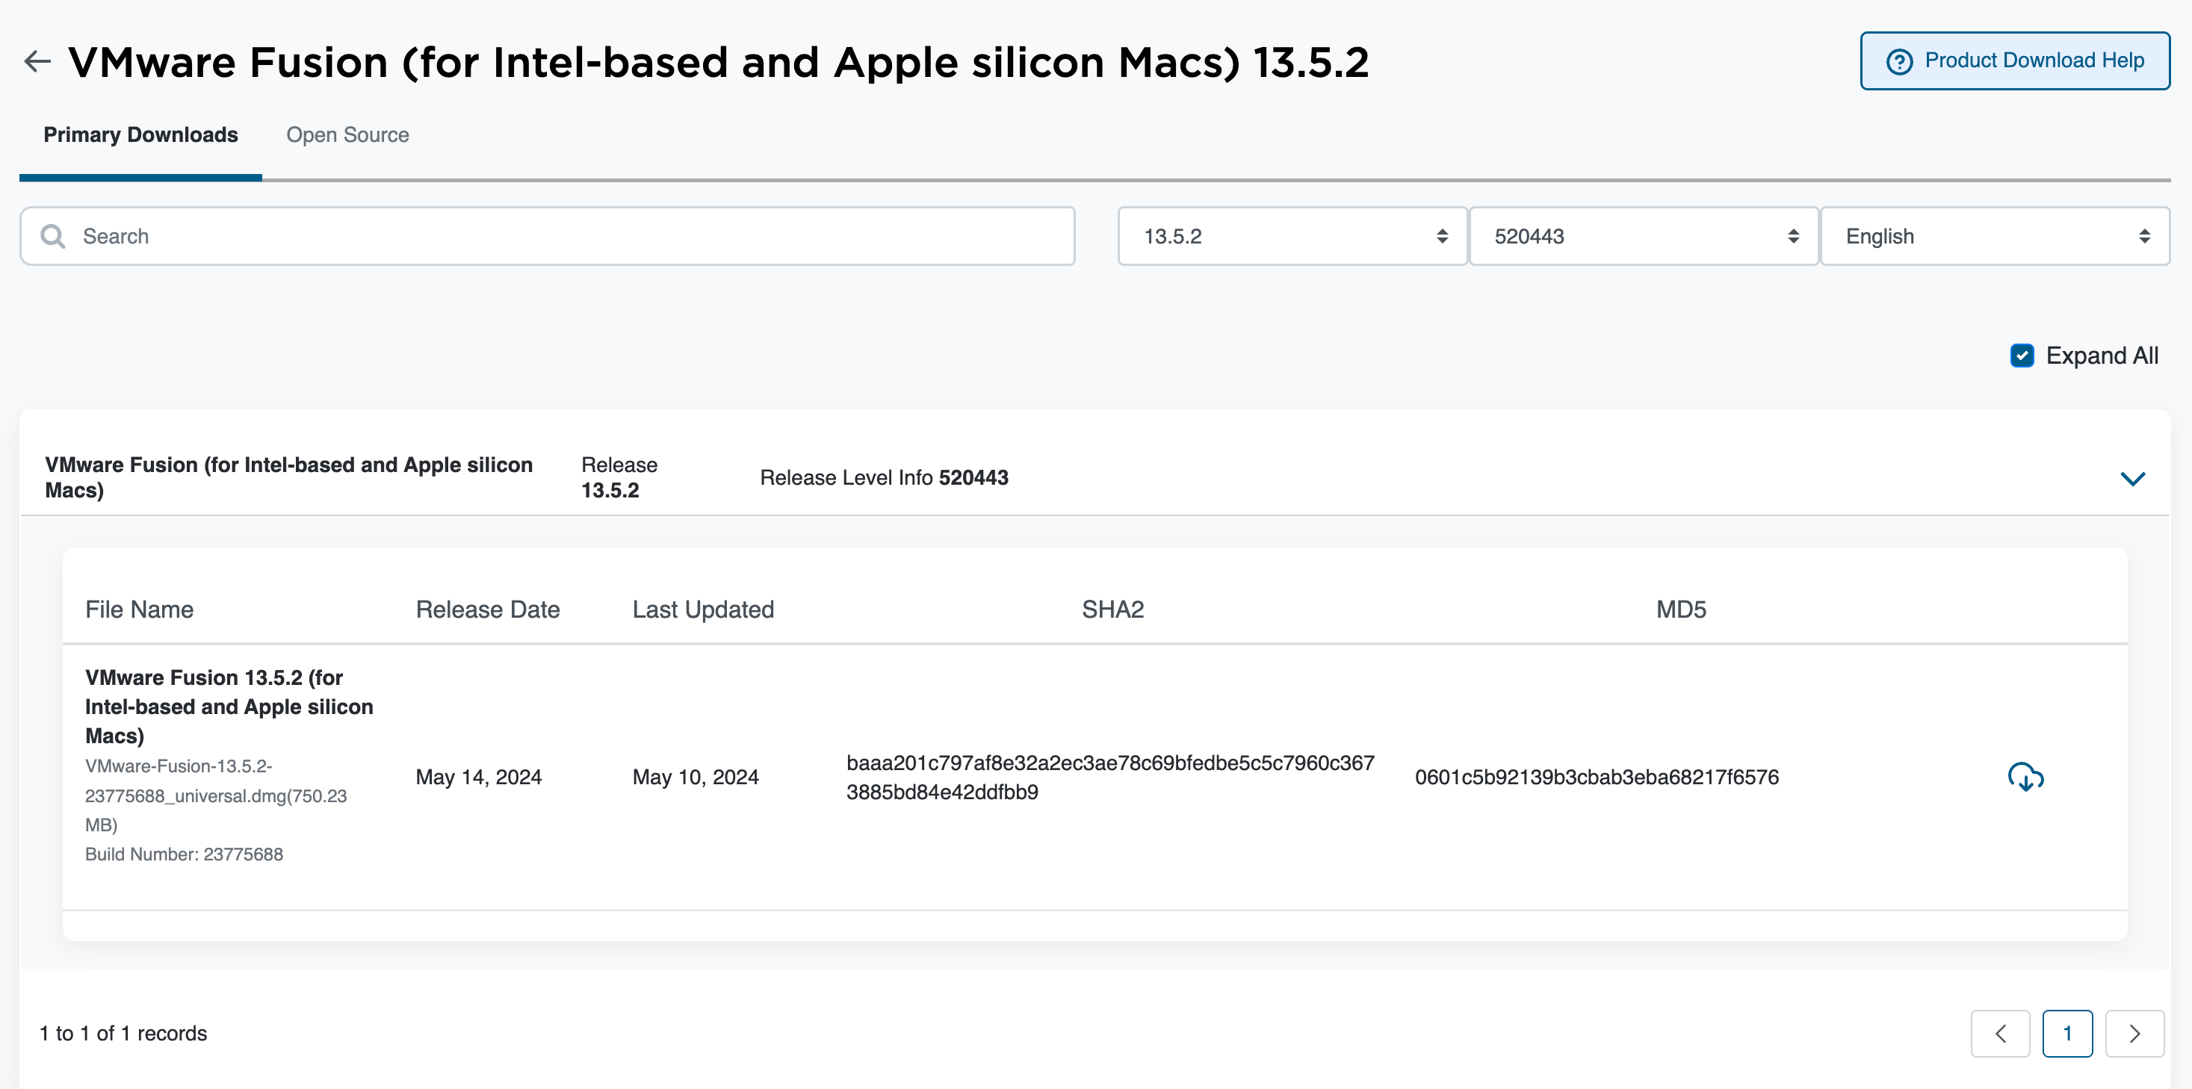Collapse the VMware Fusion release section chevron
The width and height of the screenshot is (2192, 1089).
[x=2132, y=478]
